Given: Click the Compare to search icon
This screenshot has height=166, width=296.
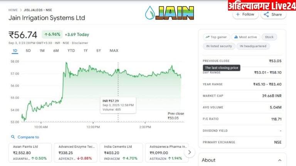Looking at the screenshot, I should [13, 137].
